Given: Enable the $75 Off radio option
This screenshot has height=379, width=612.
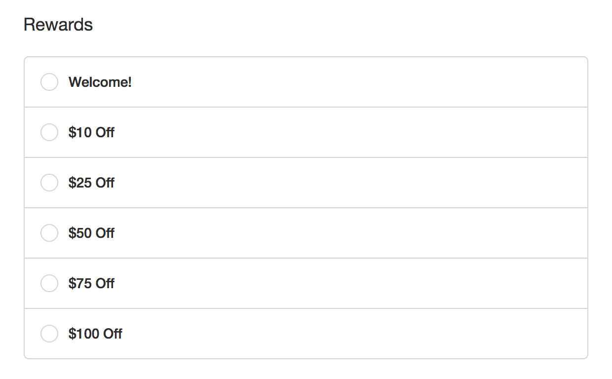Looking at the screenshot, I should tap(49, 283).
